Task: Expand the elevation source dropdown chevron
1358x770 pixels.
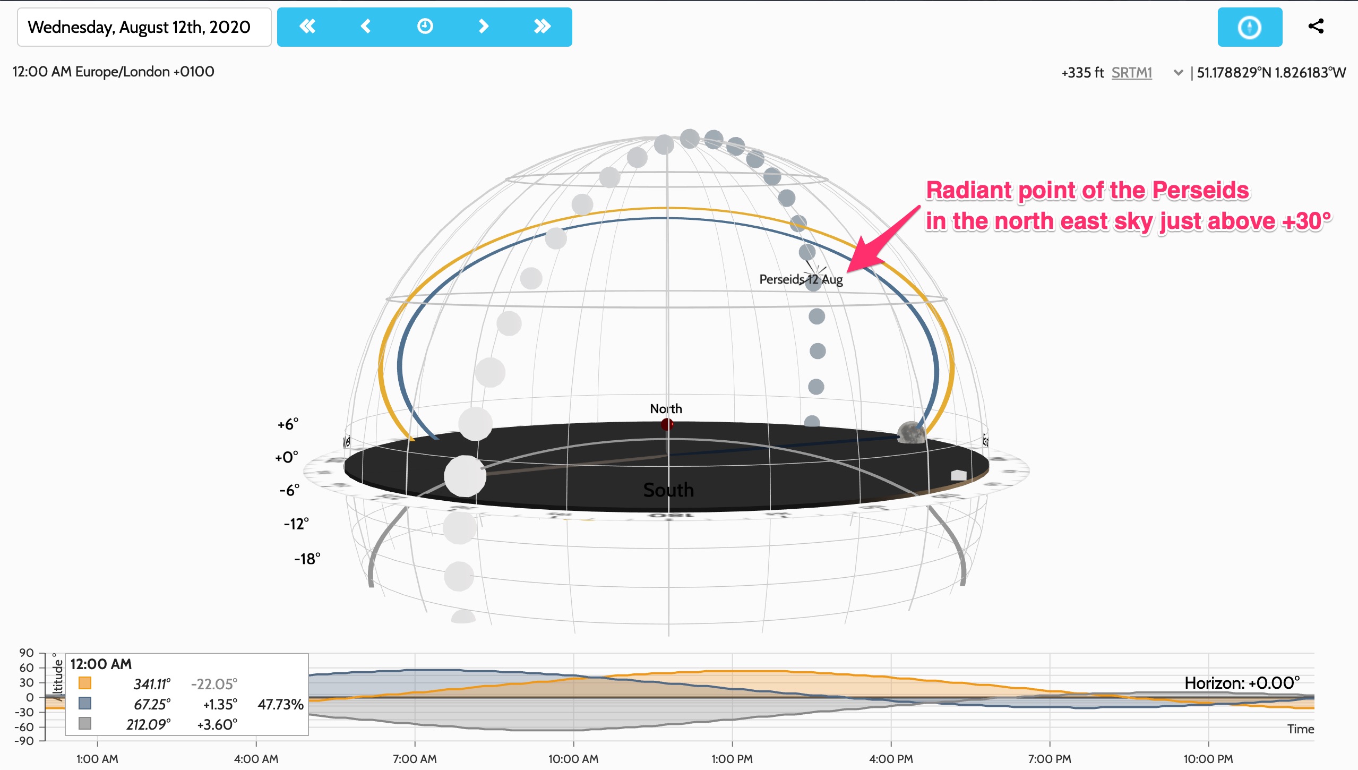Action: tap(1178, 73)
